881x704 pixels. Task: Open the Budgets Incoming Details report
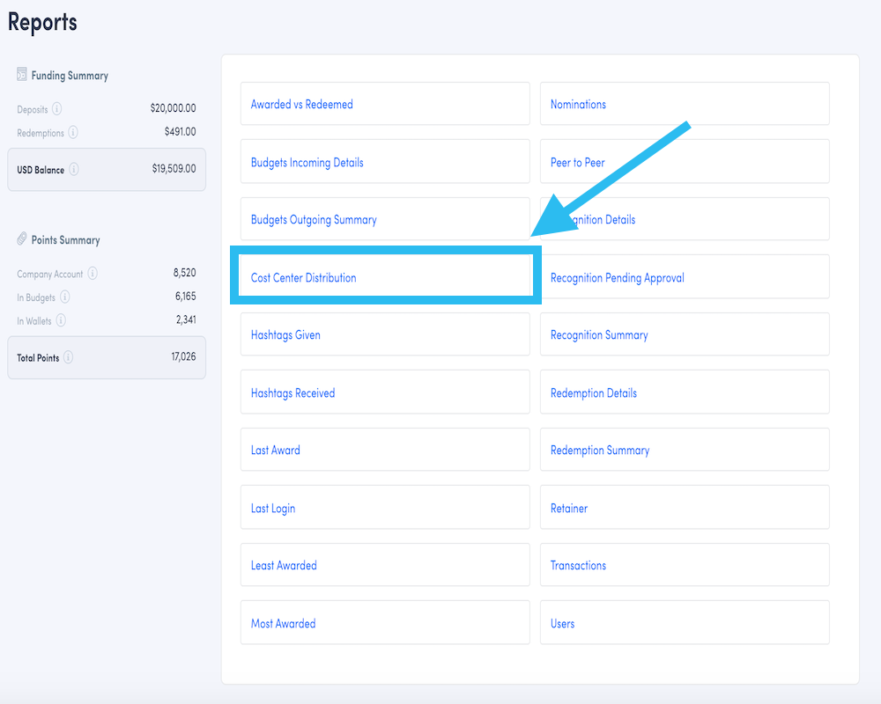coord(307,161)
